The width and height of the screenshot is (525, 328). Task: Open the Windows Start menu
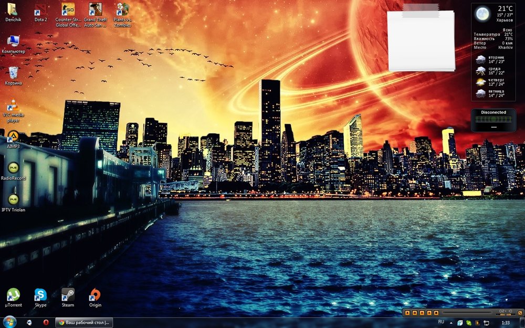[x=9, y=322]
